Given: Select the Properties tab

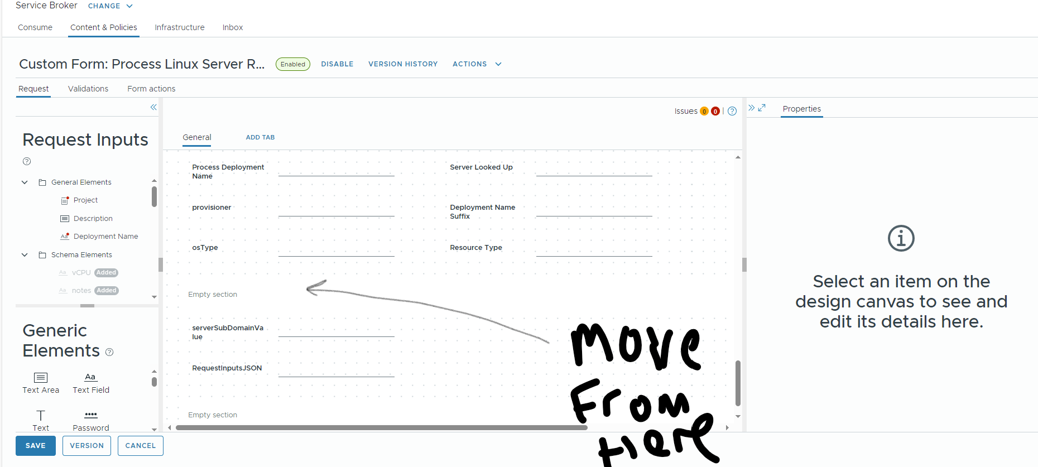Looking at the screenshot, I should coord(802,109).
